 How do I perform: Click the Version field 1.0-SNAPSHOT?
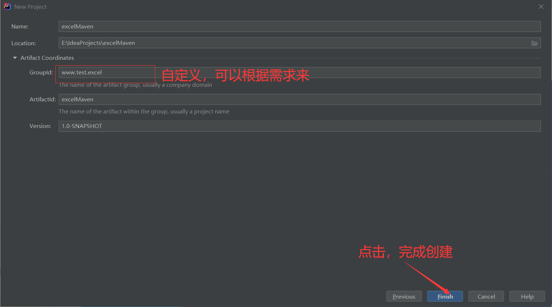299,126
